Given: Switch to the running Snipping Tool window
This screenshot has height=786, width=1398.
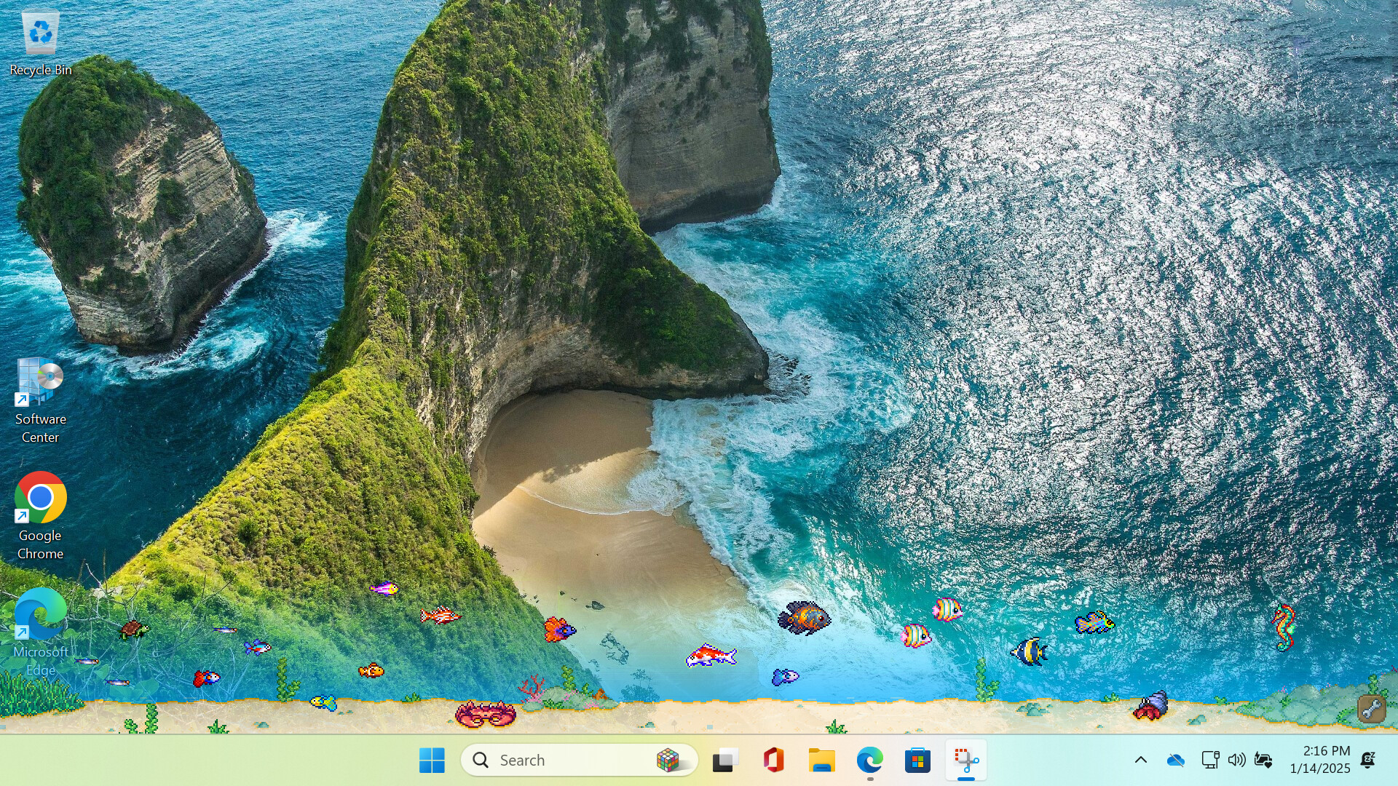Looking at the screenshot, I should click(965, 760).
